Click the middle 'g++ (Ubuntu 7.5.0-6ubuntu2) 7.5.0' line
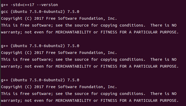This screenshot has width=186, height=106. (x=40, y=46)
